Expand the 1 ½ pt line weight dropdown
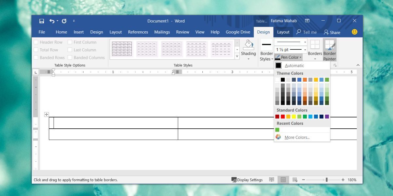Screen dimensions: 393x196 point(305,50)
